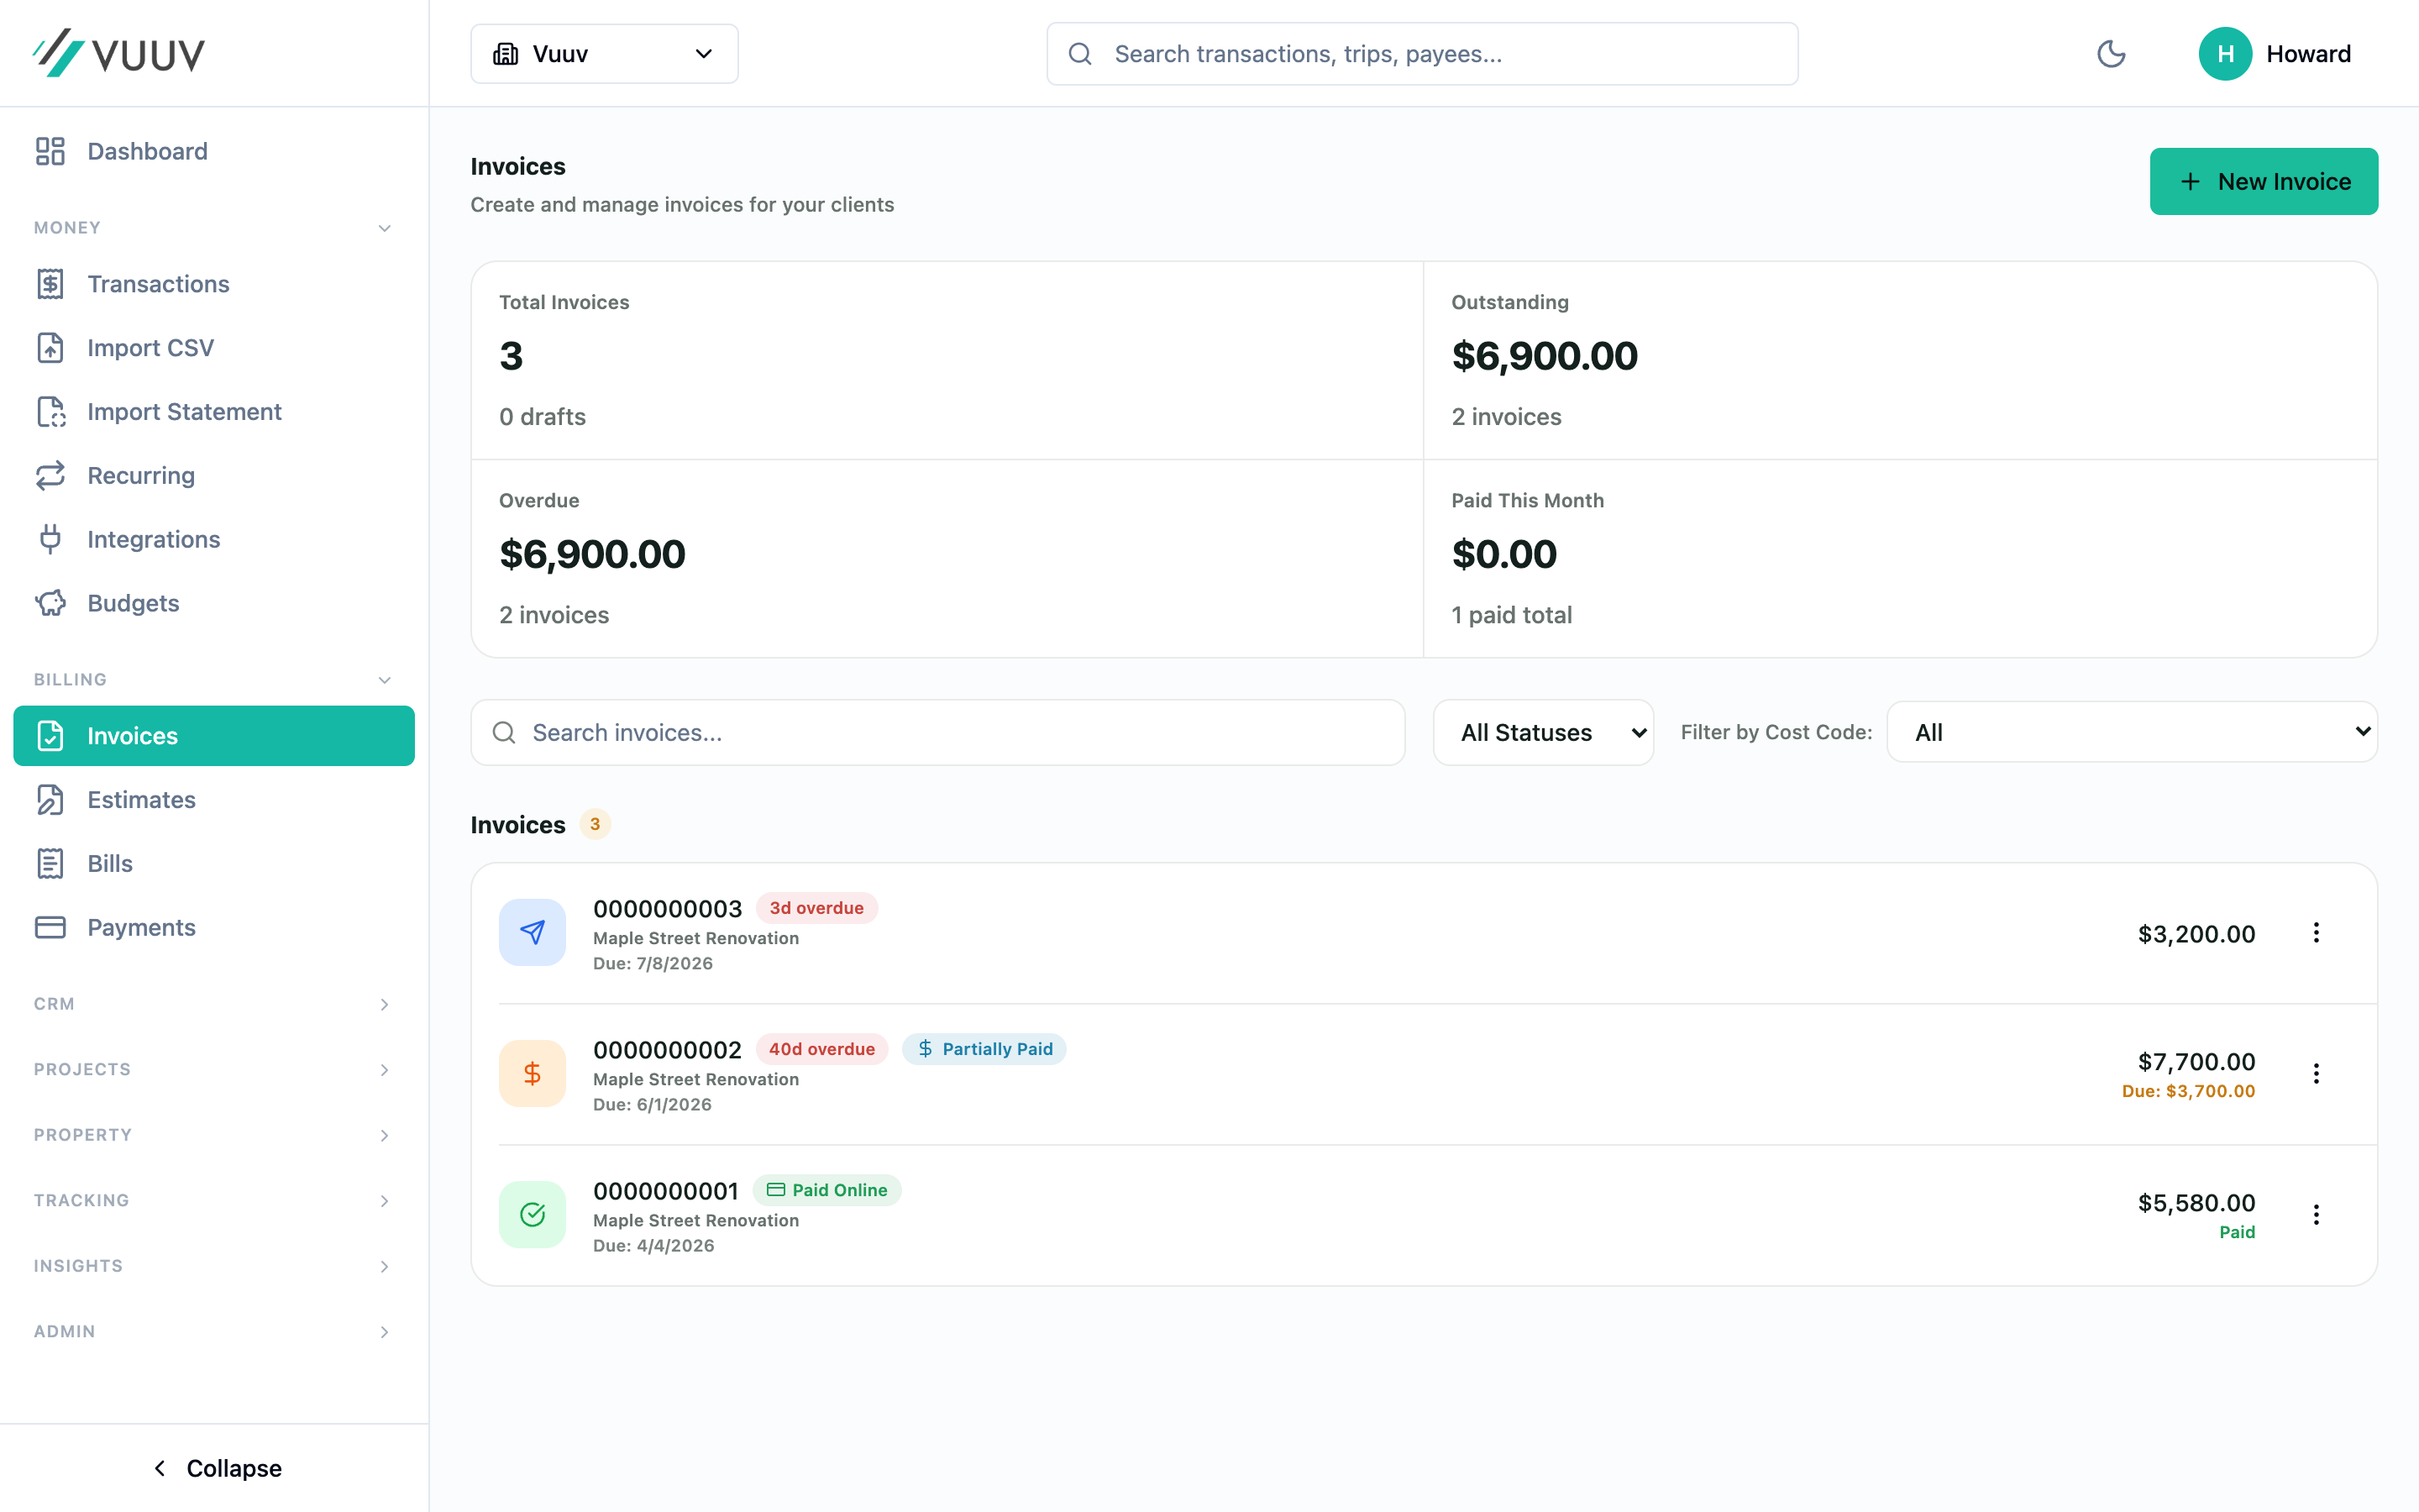Screen dimensions: 2419x1512
Task: Open actions menu for invoice 0000000001
Action: point(2315,1215)
